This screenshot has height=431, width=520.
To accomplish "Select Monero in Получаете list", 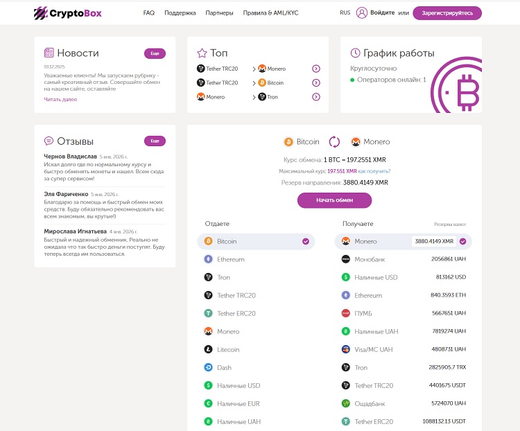I will click(404, 241).
